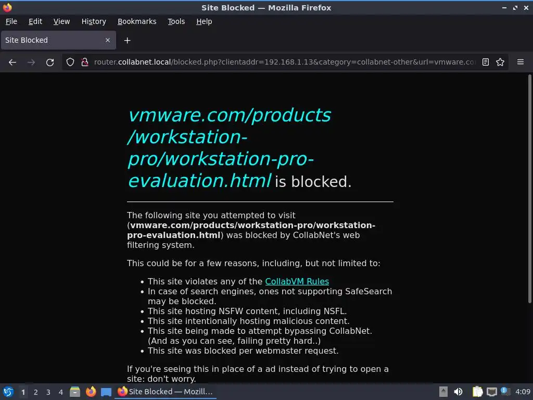Open the Edit menu
Image resolution: width=533 pixels, height=400 pixels.
[35, 21]
